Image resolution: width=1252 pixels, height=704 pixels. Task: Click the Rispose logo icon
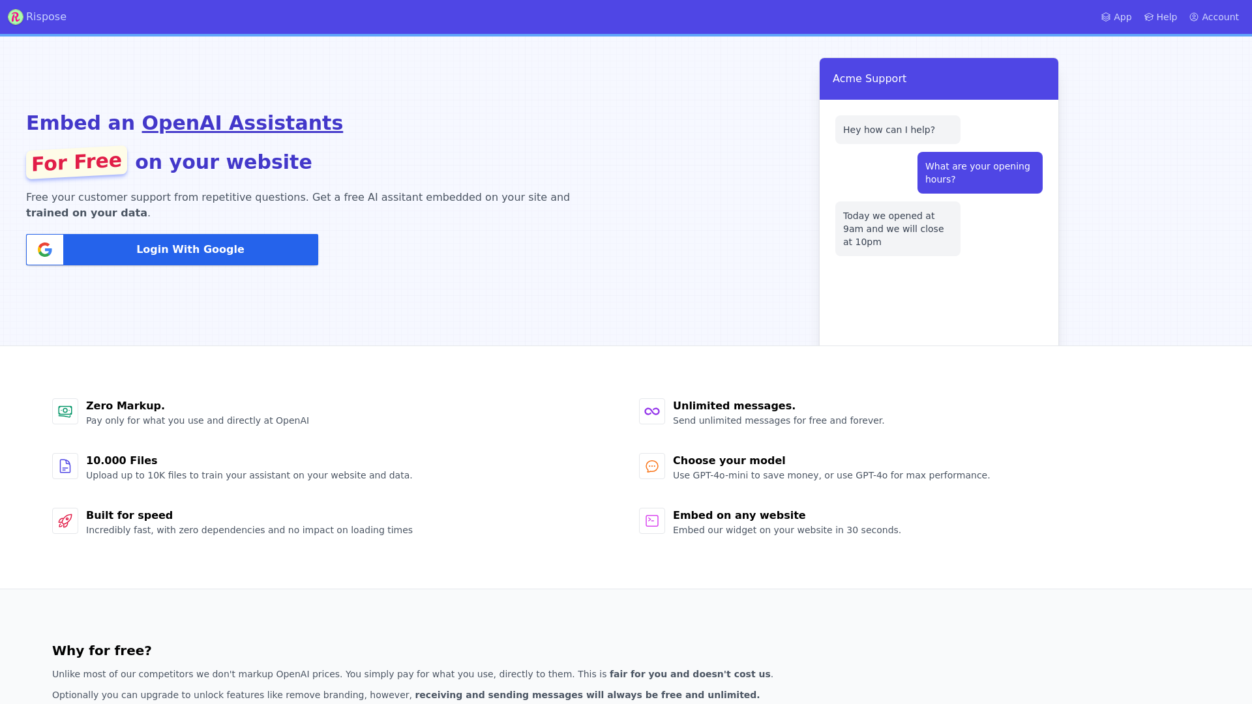(x=16, y=17)
